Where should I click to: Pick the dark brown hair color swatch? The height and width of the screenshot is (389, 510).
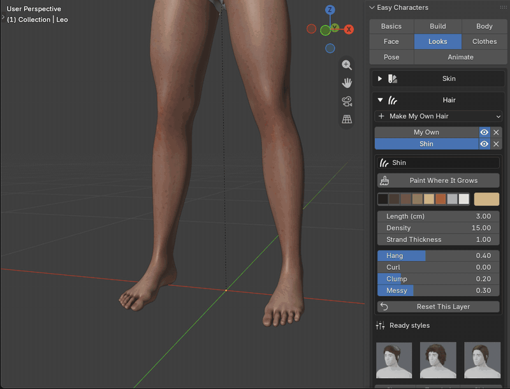(x=394, y=199)
